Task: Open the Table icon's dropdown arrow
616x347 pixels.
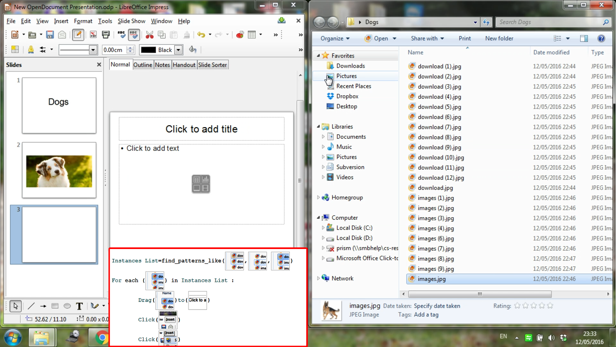Action: coord(261,35)
